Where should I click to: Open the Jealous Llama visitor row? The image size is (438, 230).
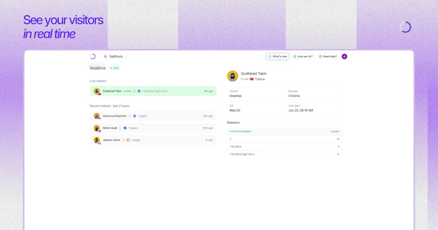(x=153, y=140)
